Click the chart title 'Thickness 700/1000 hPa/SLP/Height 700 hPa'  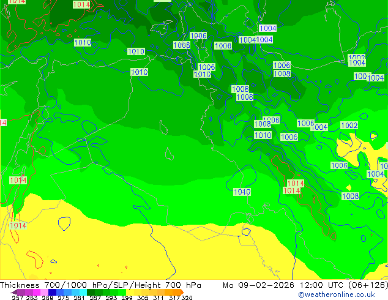pyautogui.click(x=100, y=285)
